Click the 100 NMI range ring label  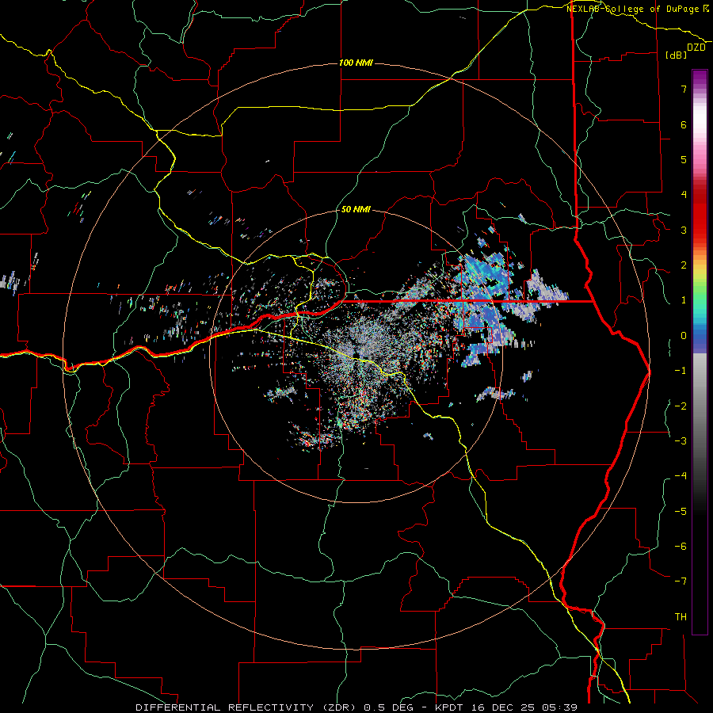356,63
